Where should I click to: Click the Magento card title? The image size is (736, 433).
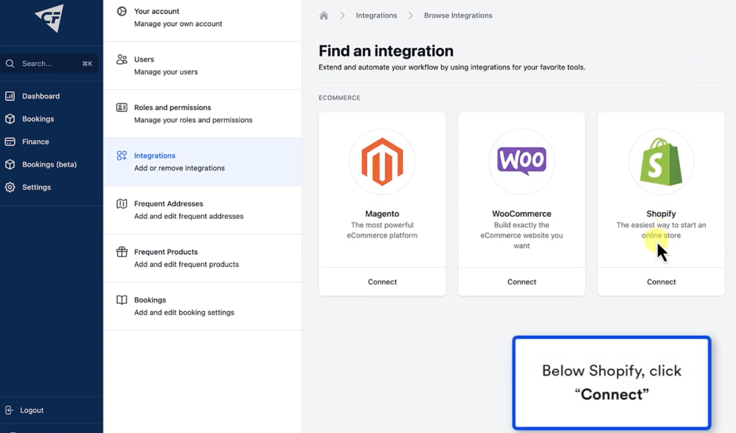pyautogui.click(x=382, y=214)
